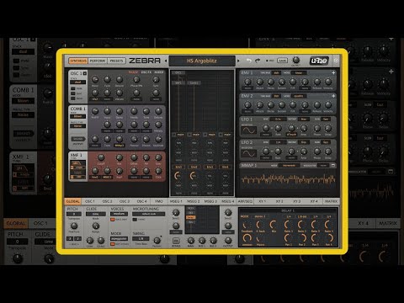Switch to the PERFORM tab
The width and height of the screenshot is (404, 303).
98,61
